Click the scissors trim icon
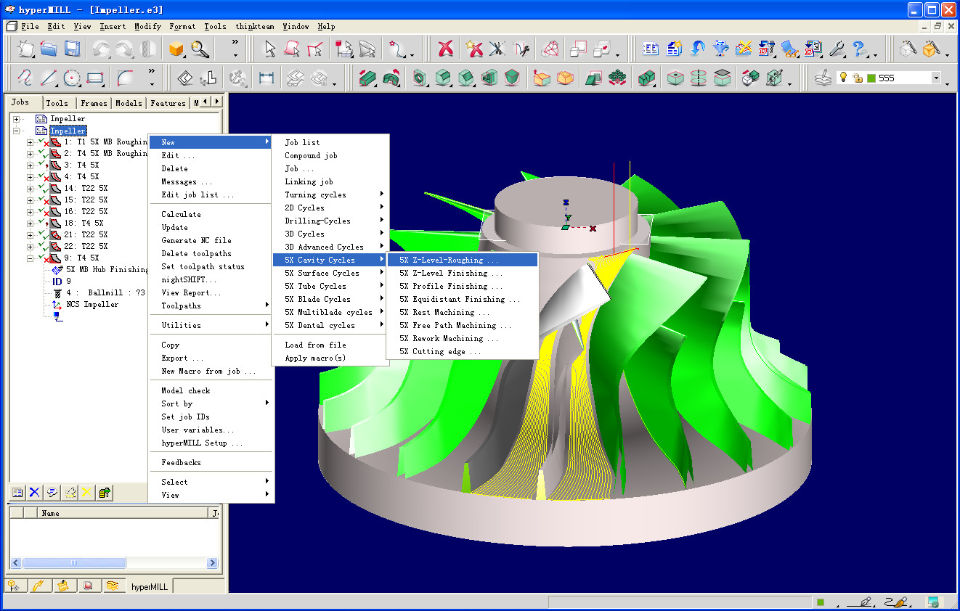960x611 pixels. [497, 49]
